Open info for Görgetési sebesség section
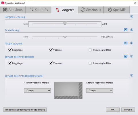 [132, 16]
